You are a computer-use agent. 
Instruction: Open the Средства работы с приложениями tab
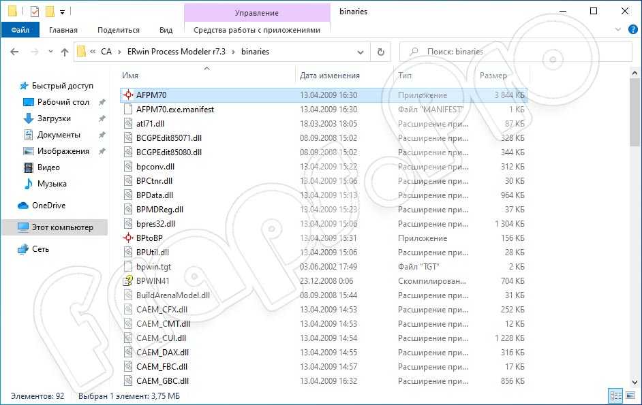point(257,30)
